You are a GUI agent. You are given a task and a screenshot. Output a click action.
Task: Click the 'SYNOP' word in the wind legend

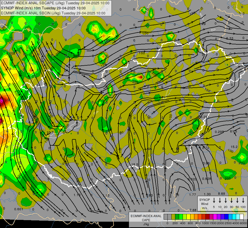point(204,200)
